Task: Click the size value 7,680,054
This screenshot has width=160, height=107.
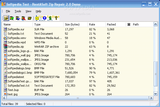Action: (71, 73)
